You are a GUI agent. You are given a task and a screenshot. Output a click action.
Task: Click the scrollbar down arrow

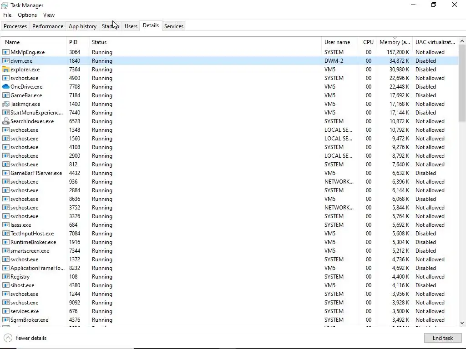pyautogui.click(x=462, y=323)
